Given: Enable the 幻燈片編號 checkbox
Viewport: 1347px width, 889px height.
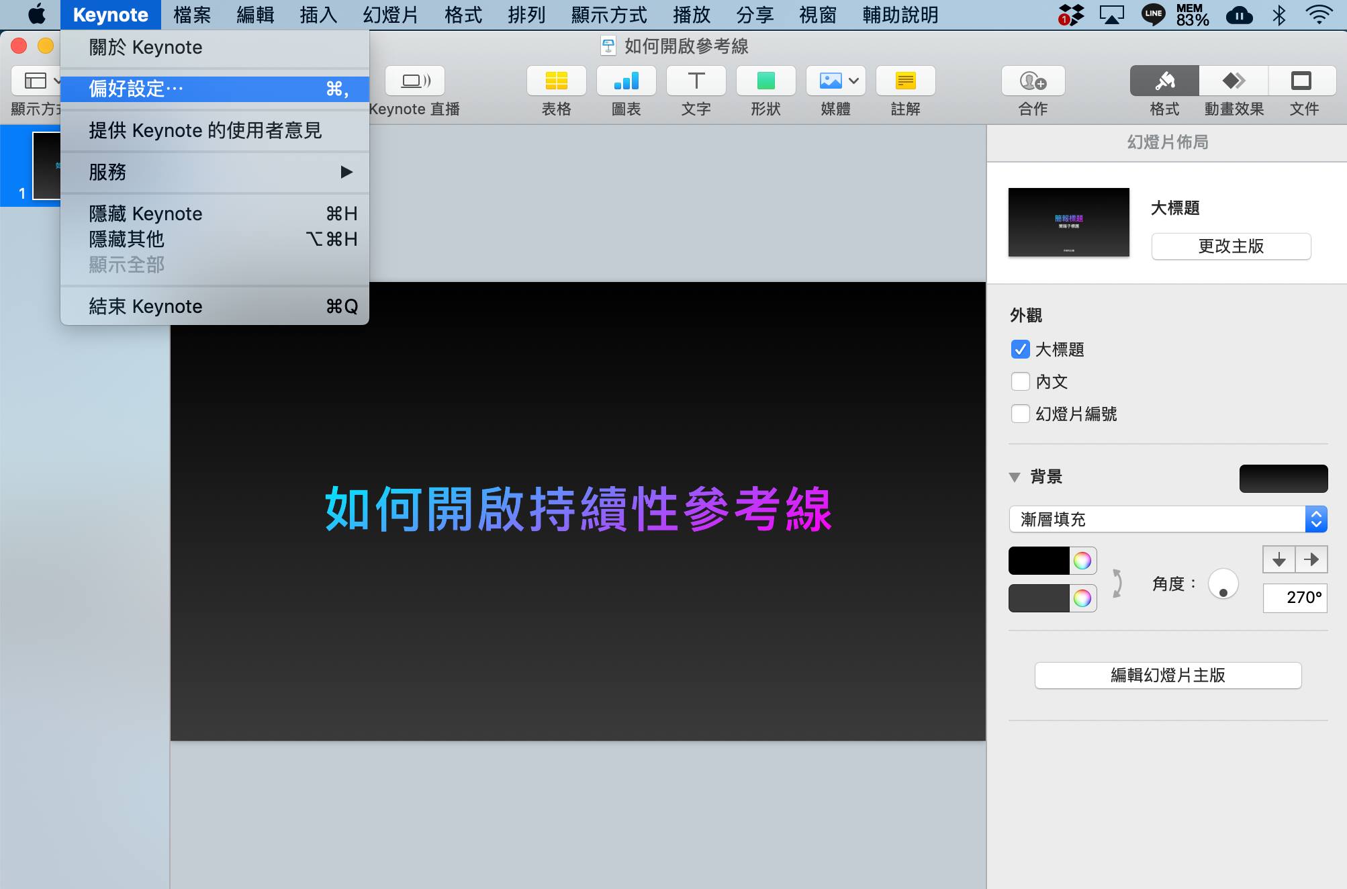Looking at the screenshot, I should (1020, 414).
